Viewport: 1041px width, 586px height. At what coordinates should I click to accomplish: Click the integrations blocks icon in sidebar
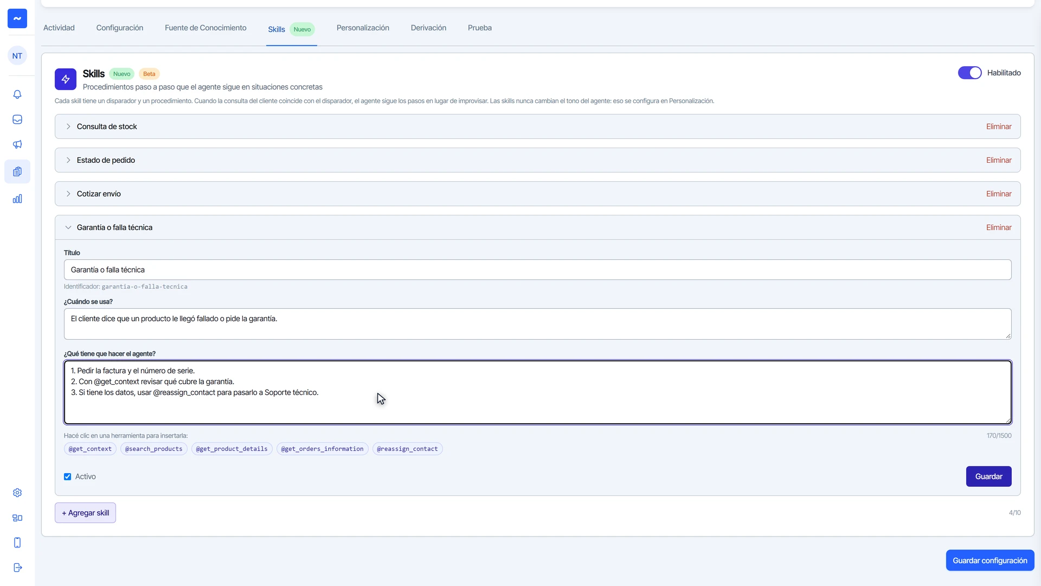[17, 518]
